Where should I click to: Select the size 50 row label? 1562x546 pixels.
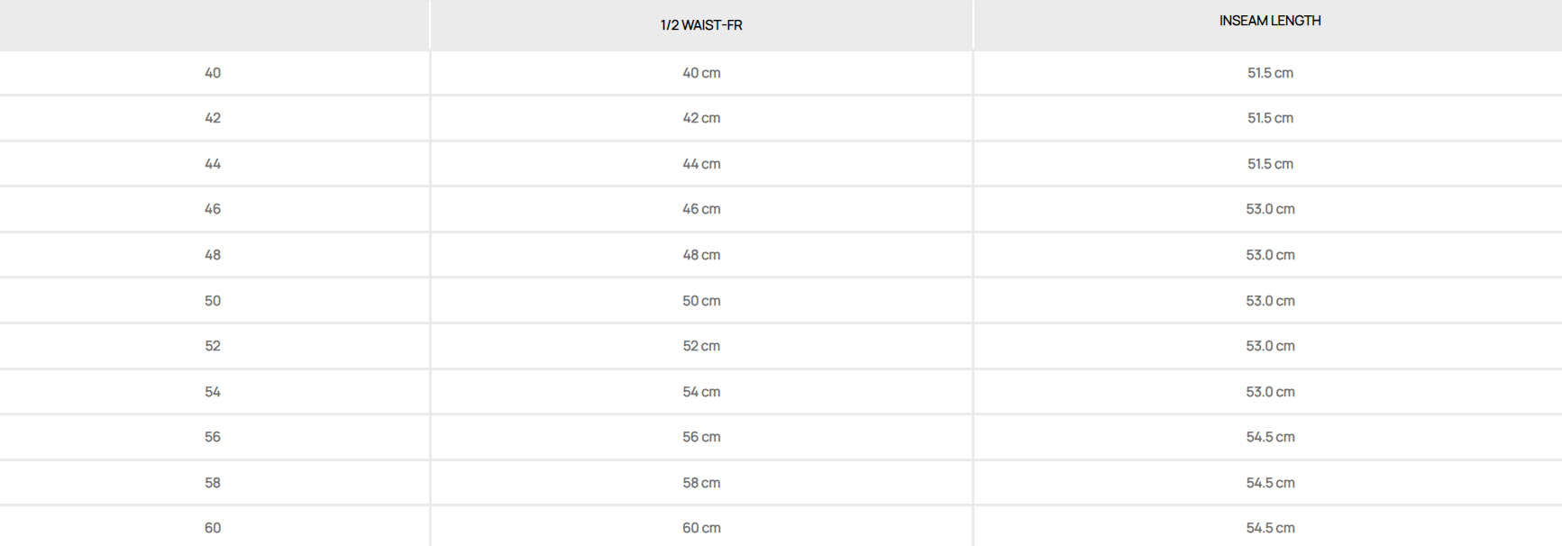[x=213, y=301]
